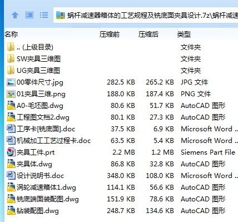The image size is (238, 222).
Task: Click the 夹具体.dwg AutoCAD icon
Action: click(x=11, y=164)
